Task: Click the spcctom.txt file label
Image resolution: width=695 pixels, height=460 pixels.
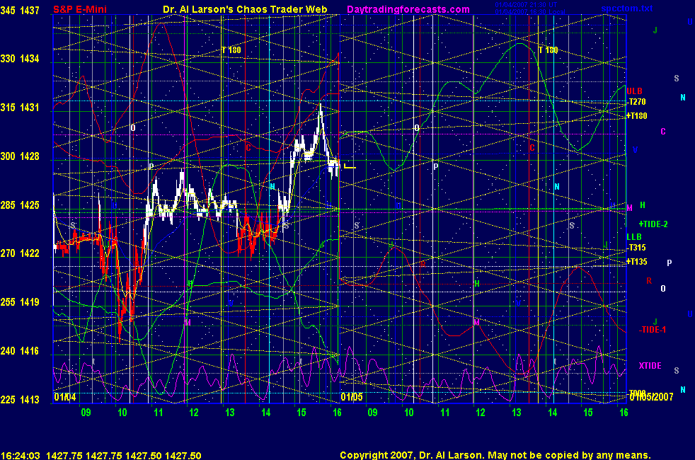Action: 626,8
